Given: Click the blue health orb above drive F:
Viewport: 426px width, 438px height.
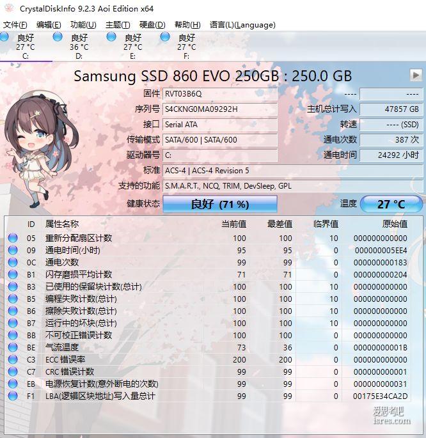Looking at the screenshot, I should click(x=165, y=36).
